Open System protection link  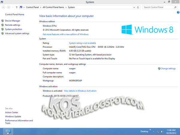[13, 29]
